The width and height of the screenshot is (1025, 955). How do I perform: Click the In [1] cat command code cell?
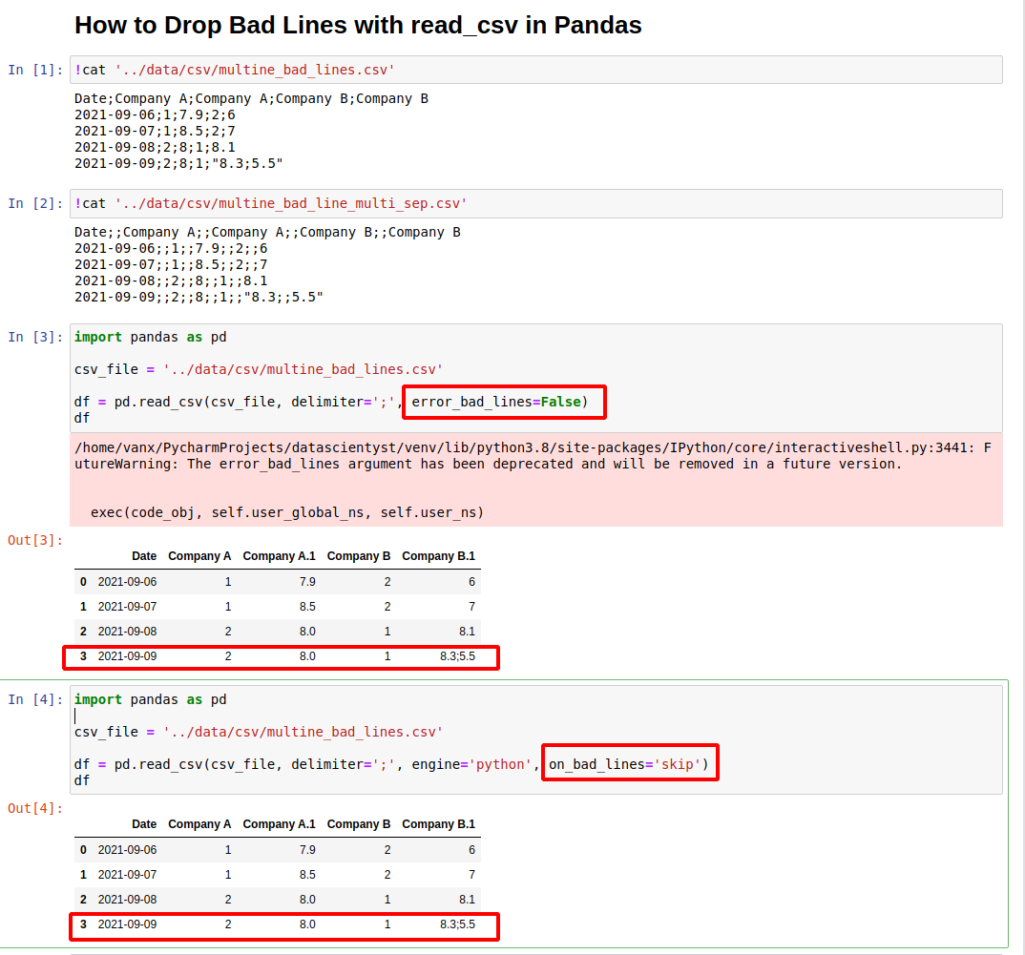point(534,70)
